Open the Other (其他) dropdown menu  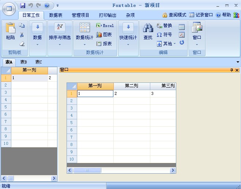167,44
